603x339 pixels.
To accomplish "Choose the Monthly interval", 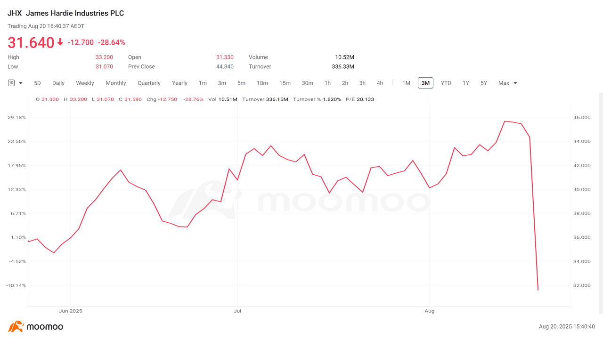I will (x=116, y=83).
